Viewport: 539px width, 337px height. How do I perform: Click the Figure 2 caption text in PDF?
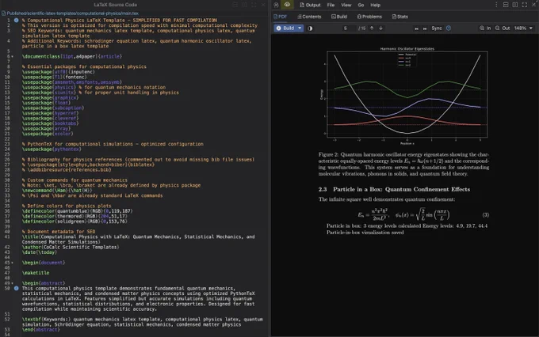[x=403, y=164]
